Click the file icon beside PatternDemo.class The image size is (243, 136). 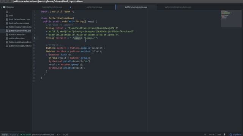click(7, 34)
